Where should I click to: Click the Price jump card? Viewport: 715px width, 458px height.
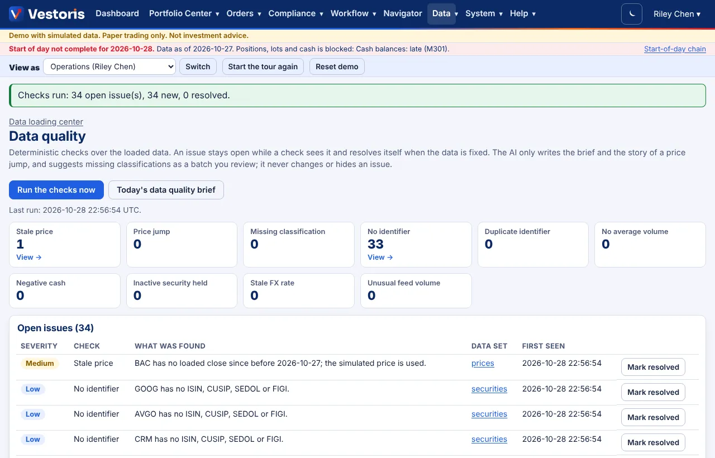182,245
